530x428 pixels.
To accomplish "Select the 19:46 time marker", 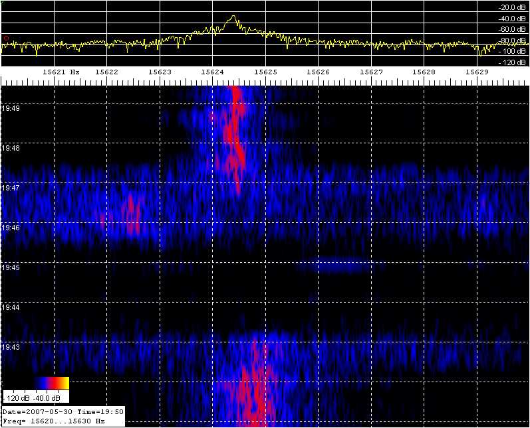I will tap(11, 228).
